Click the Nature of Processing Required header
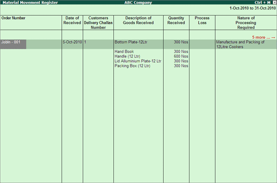The width and height of the screenshot is (277, 183). (x=246, y=23)
